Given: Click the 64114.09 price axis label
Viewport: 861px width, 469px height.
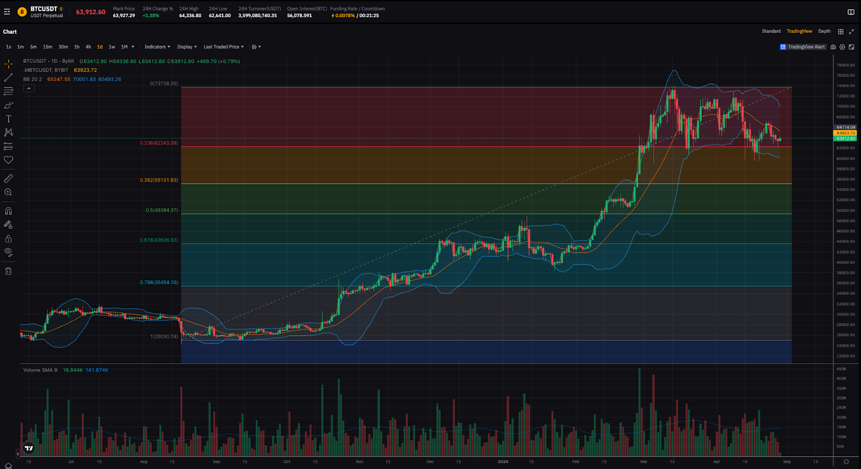Looking at the screenshot, I should click(x=845, y=127).
